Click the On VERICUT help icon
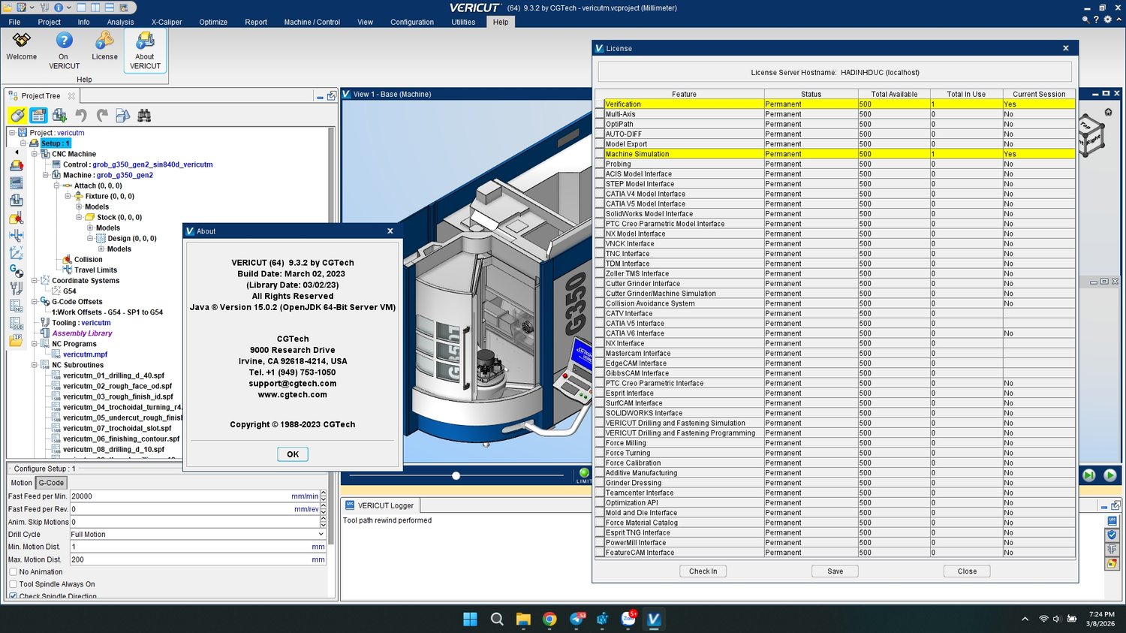The width and height of the screenshot is (1126, 633). coord(64,46)
